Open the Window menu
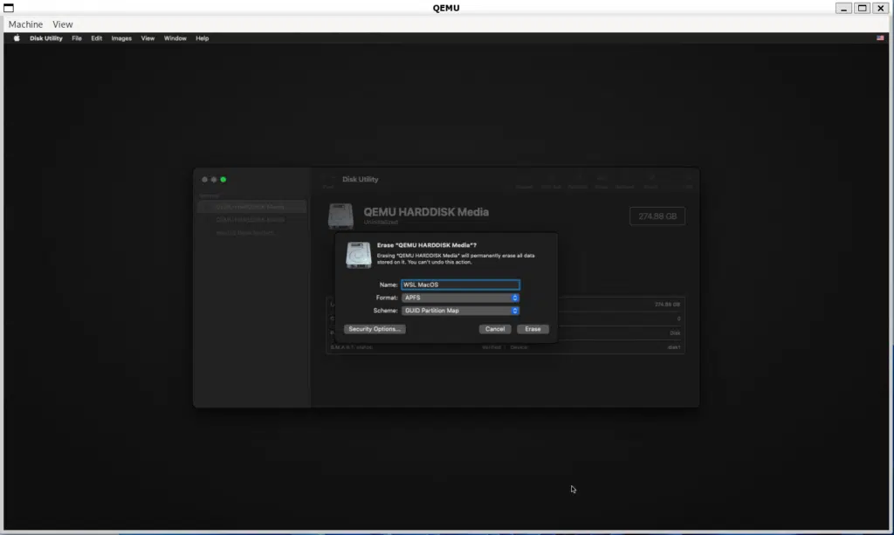Viewport: 894px width, 535px height. tap(175, 38)
